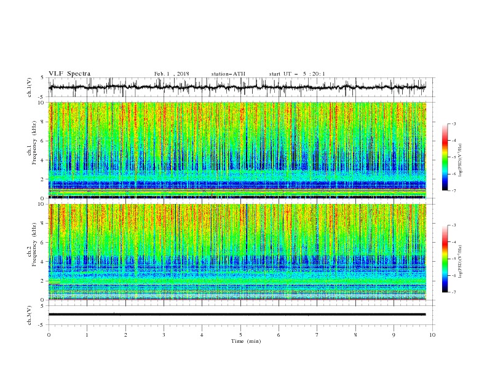Click inside the ch.2 spectrogram panel
Image resolution: width=487 pixels, height=376 pixels.
(x=237, y=252)
